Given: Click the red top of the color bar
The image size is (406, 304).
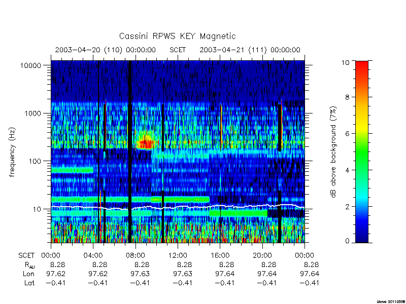Looking at the screenshot, I should pos(362,64).
